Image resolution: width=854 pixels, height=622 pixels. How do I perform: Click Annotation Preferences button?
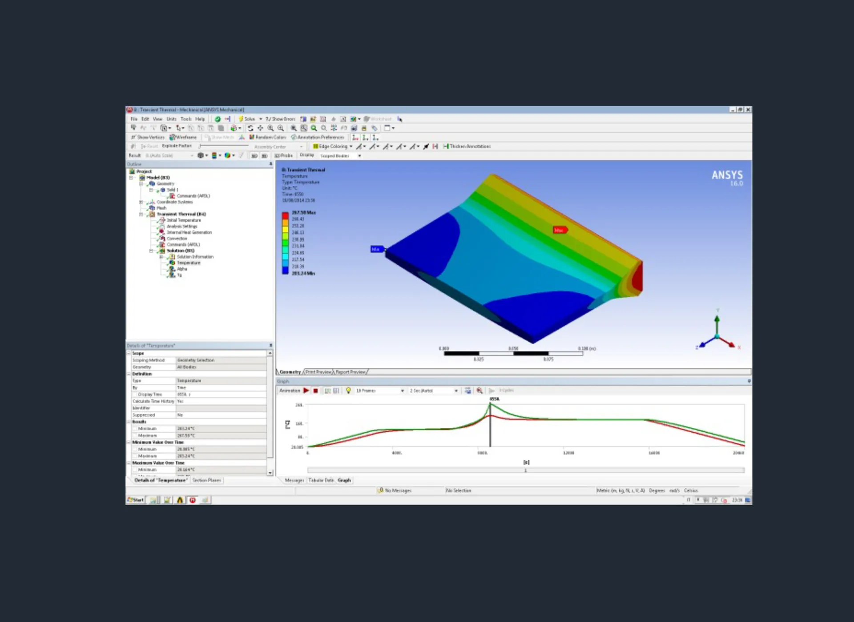(318, 137)
